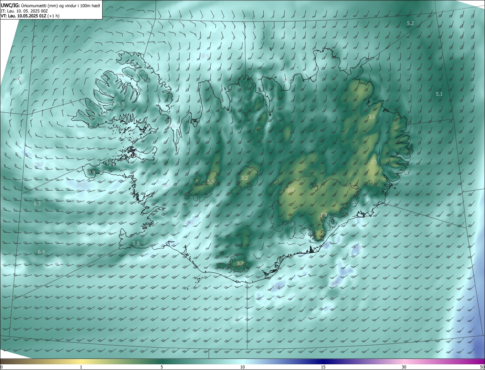Click the 3.2 value label
Screen dimensions: 485x370
click(244, 178)
